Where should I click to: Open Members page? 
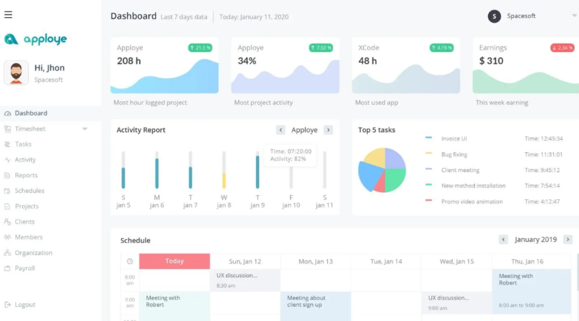tap(29, 237)
